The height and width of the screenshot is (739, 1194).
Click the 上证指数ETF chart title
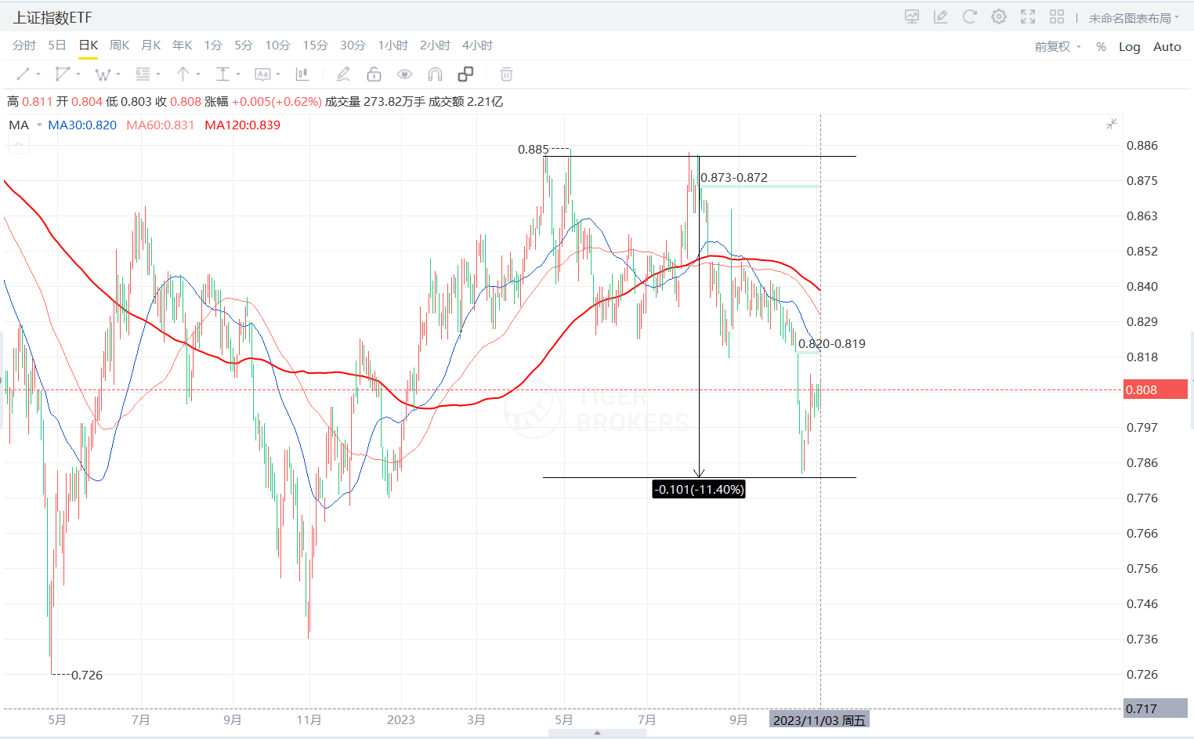tap(52, 17)
